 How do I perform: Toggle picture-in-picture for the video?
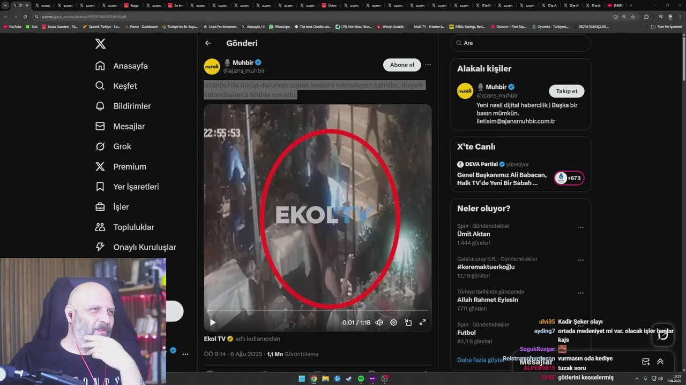[x=408, y=322]
